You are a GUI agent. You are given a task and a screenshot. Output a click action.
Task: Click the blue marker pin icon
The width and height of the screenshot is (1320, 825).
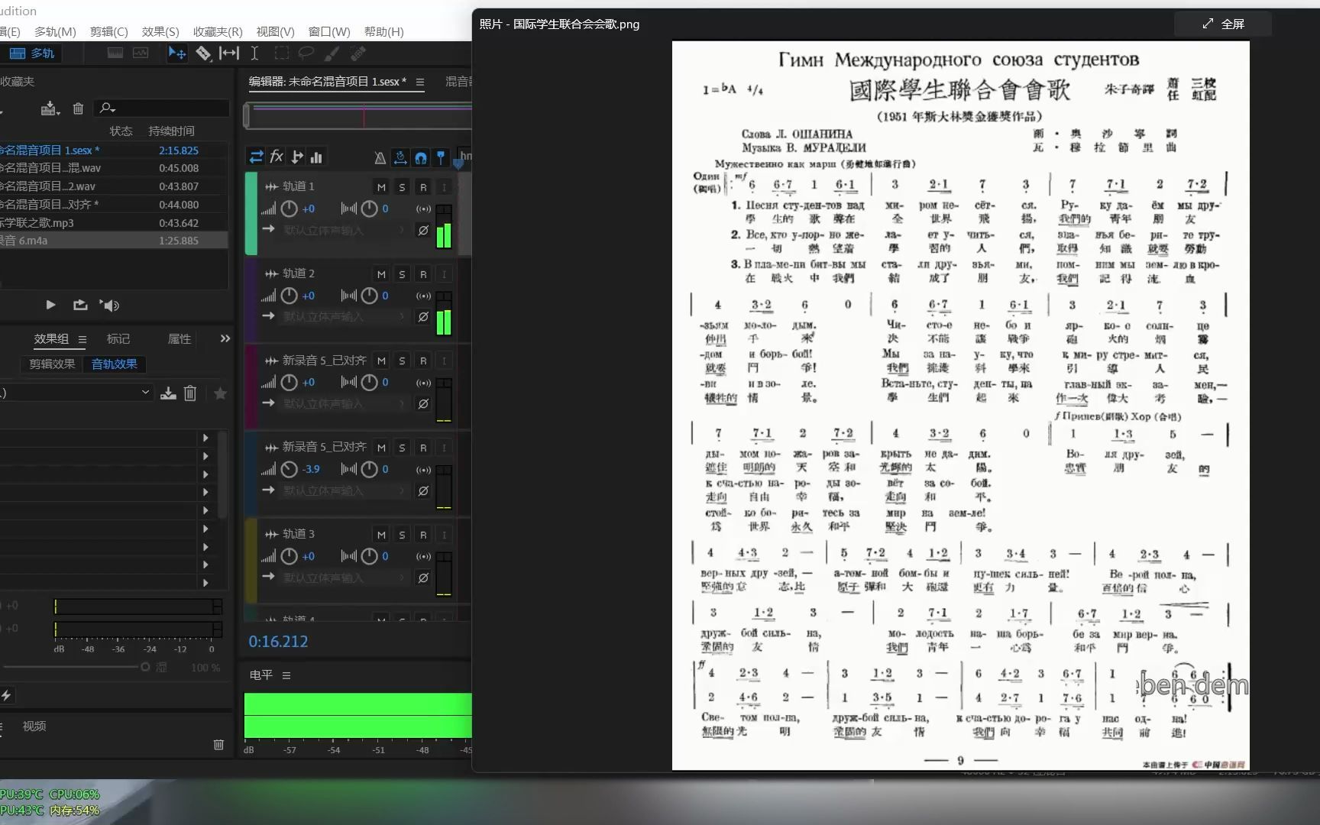441,157
